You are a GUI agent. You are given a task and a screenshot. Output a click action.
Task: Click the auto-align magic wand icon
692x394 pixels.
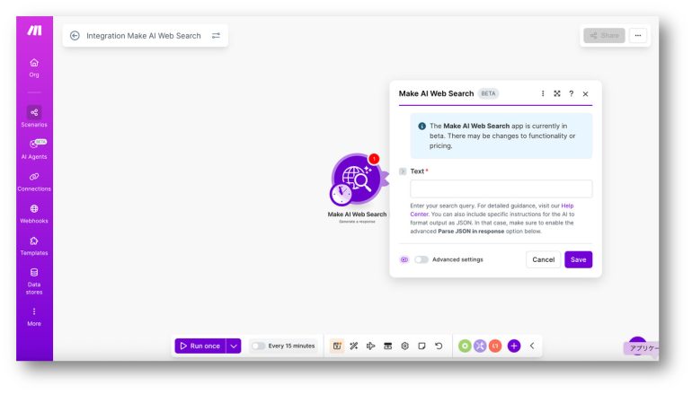click(354, 346)
